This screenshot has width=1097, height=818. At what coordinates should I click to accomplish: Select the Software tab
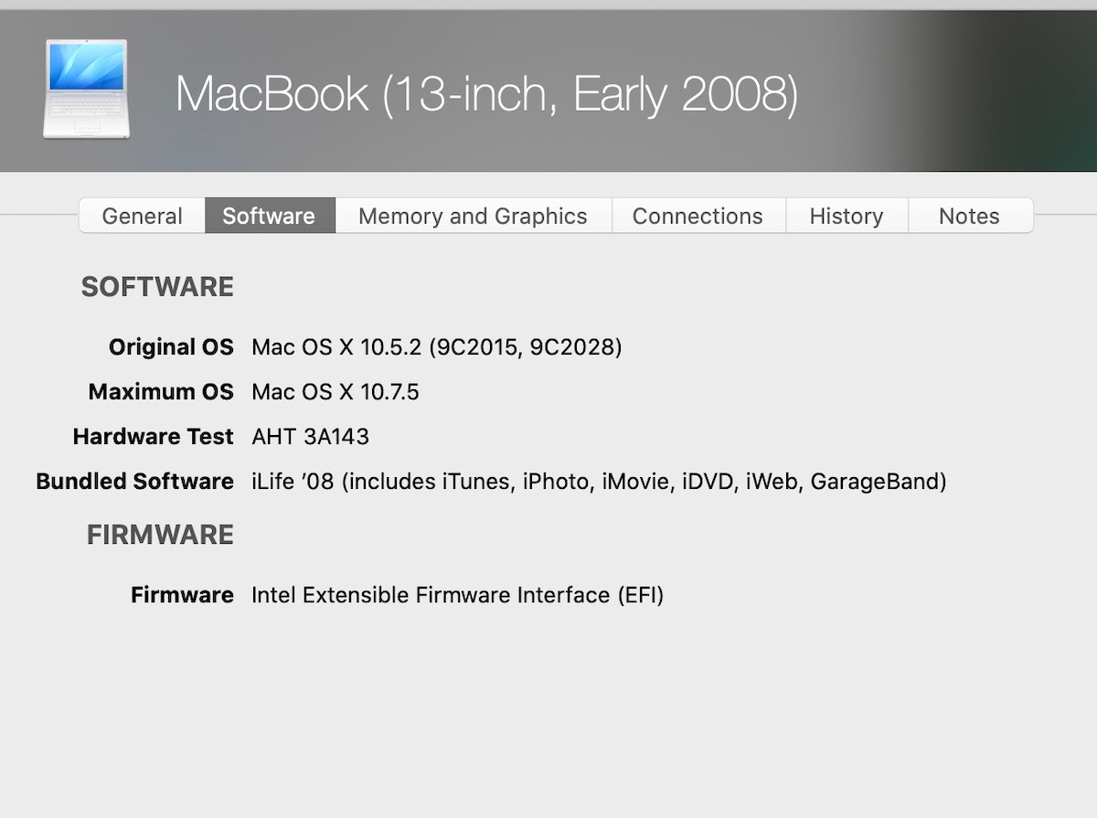click(270, 216)
